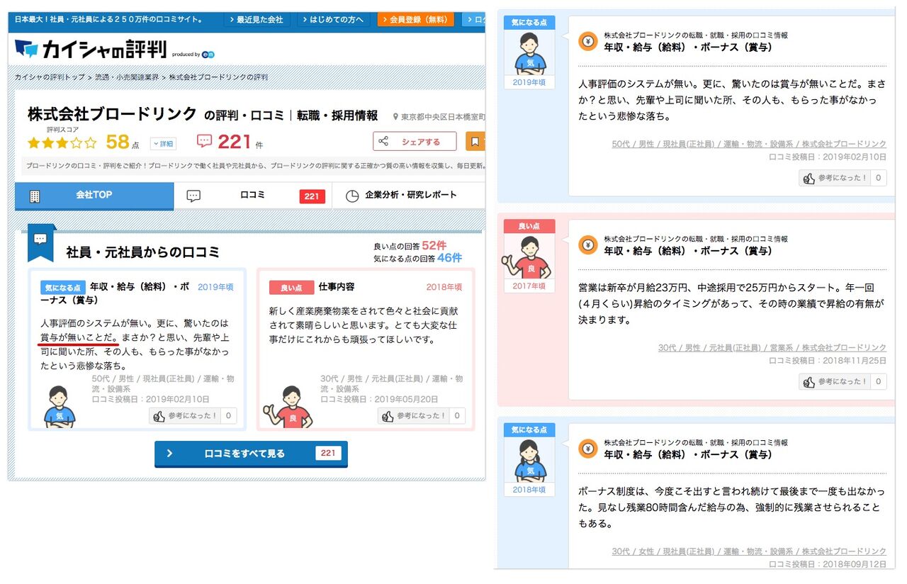Click the 気 avatar on the right 2019年頃 review
The image size is (907, 584).
(529, 54)
